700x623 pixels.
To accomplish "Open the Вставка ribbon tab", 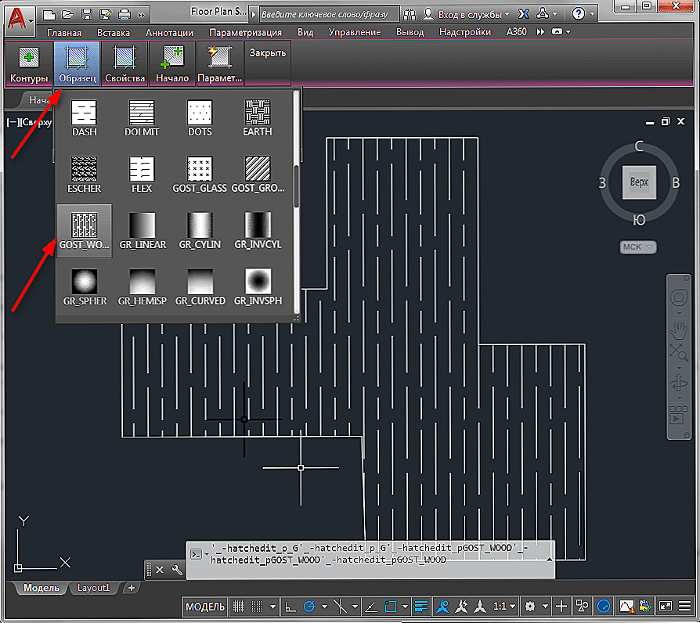I will click(x=114, y=33).
